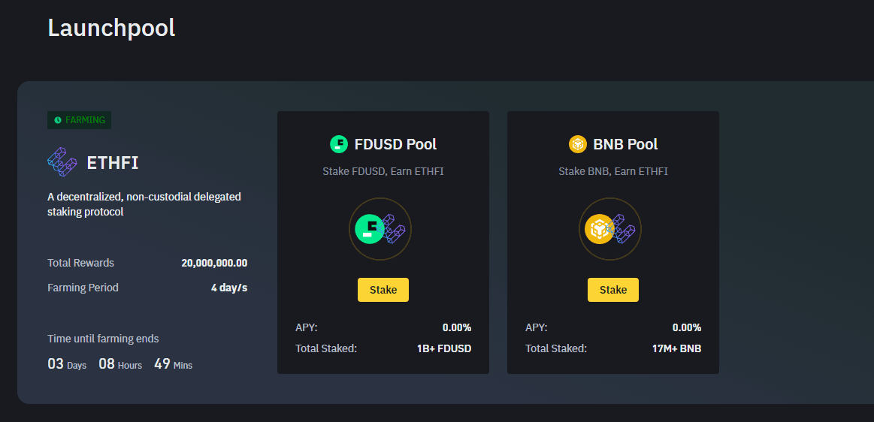
Task: Click the green FARMING status badge
Action: pyautogui.click(x=80, y=120)
